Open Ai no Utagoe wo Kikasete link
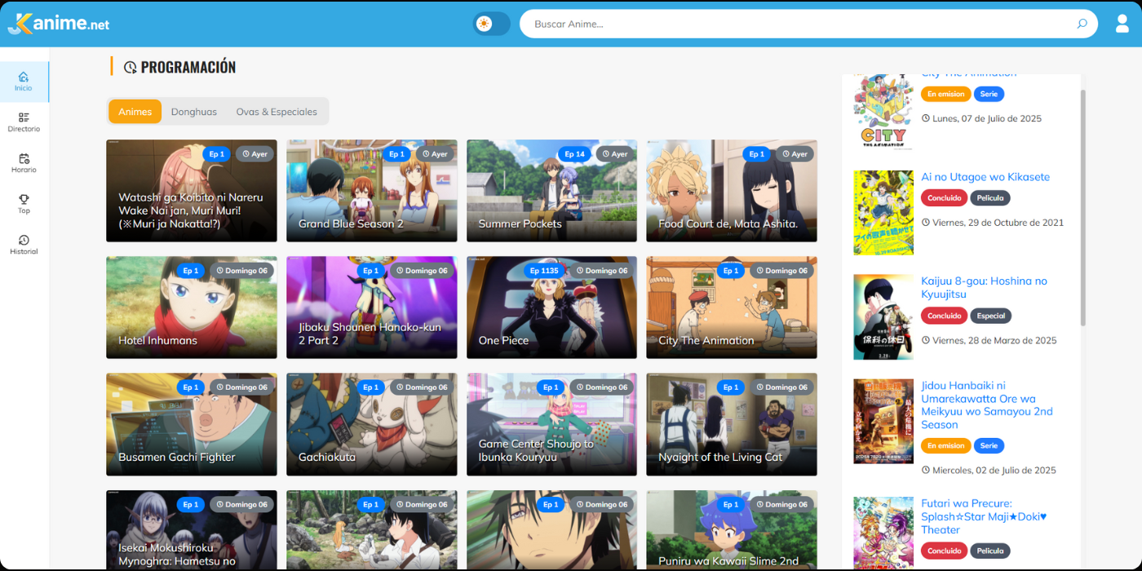The image size is (1142, 571). point(985,177)
